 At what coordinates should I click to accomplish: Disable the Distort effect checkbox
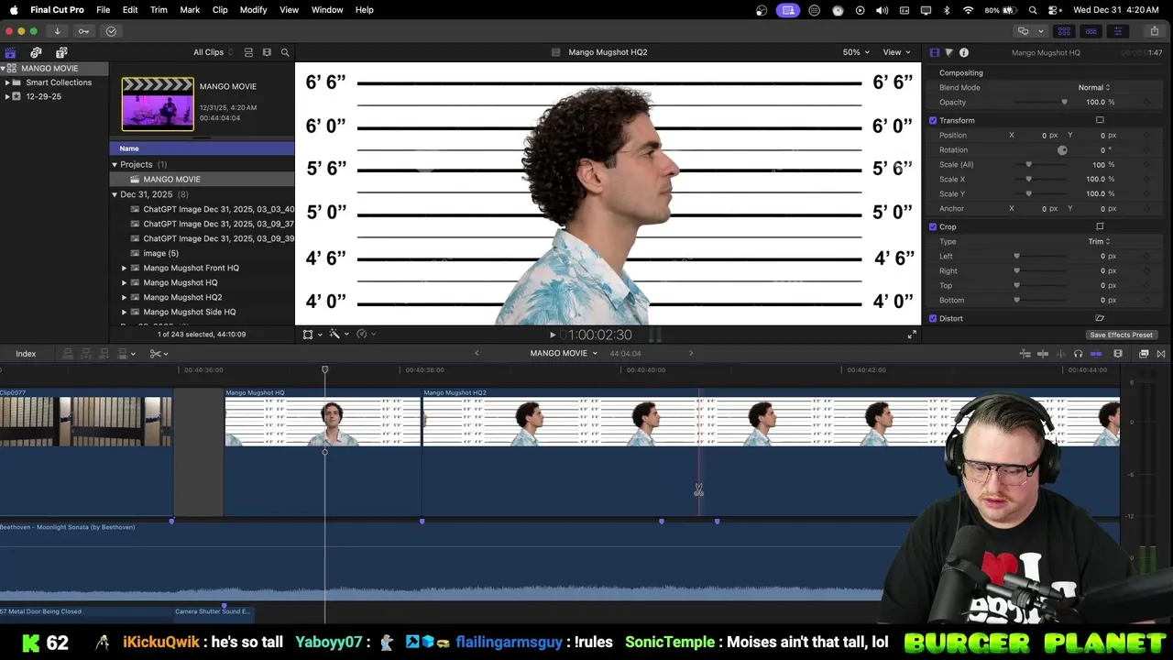pos(933,318)
